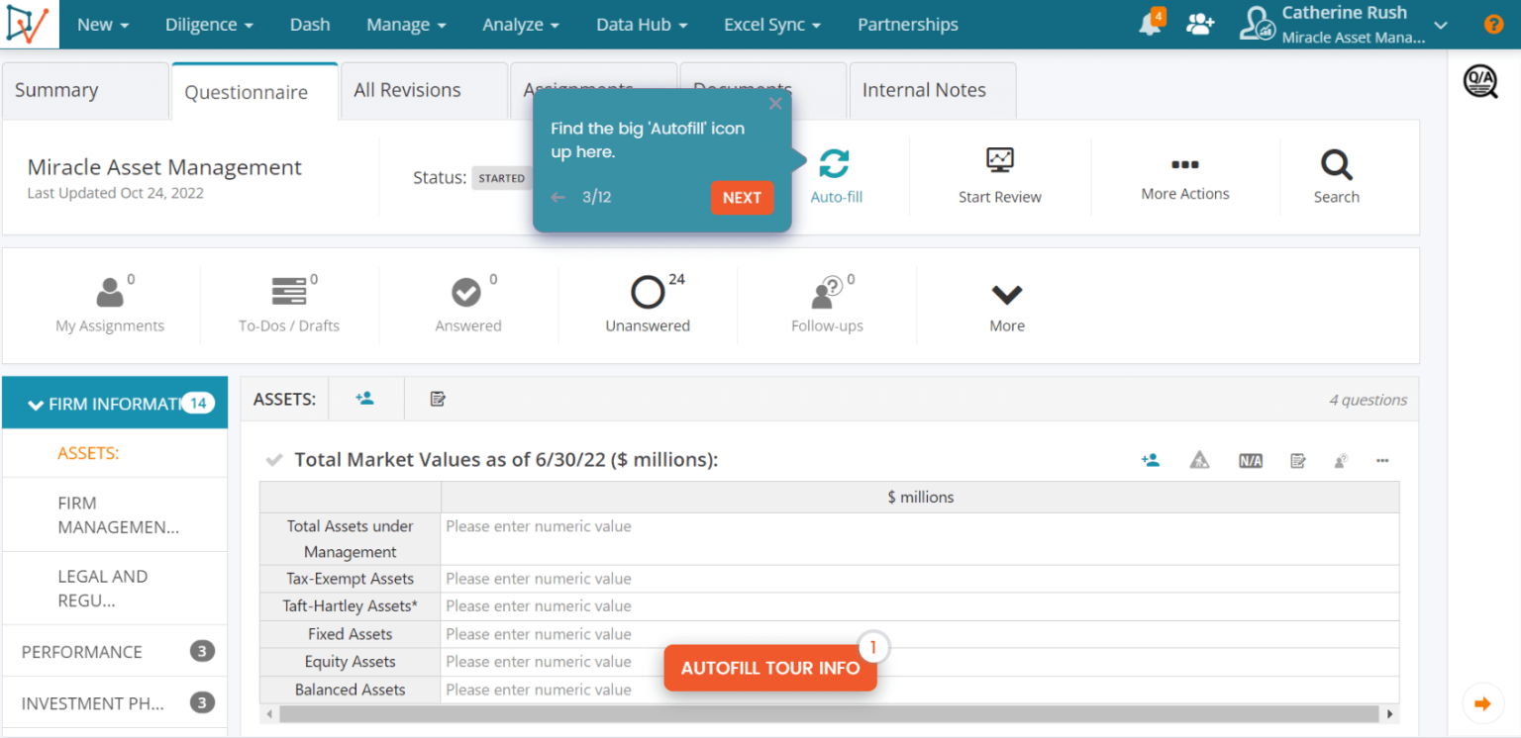Expand the More filters chevron
Viewport: 1521px width, 738px height.
[1006, 295]
